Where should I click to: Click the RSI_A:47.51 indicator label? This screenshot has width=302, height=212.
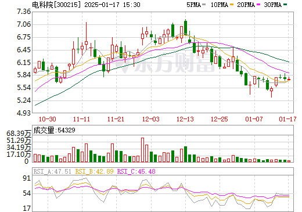tap(52, 171)
